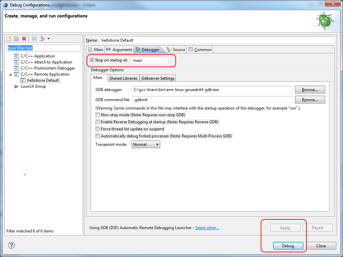The image size is (343, 257).
Task: Click Browse next to GDB debugger path
Action: [x=309, y=89]
